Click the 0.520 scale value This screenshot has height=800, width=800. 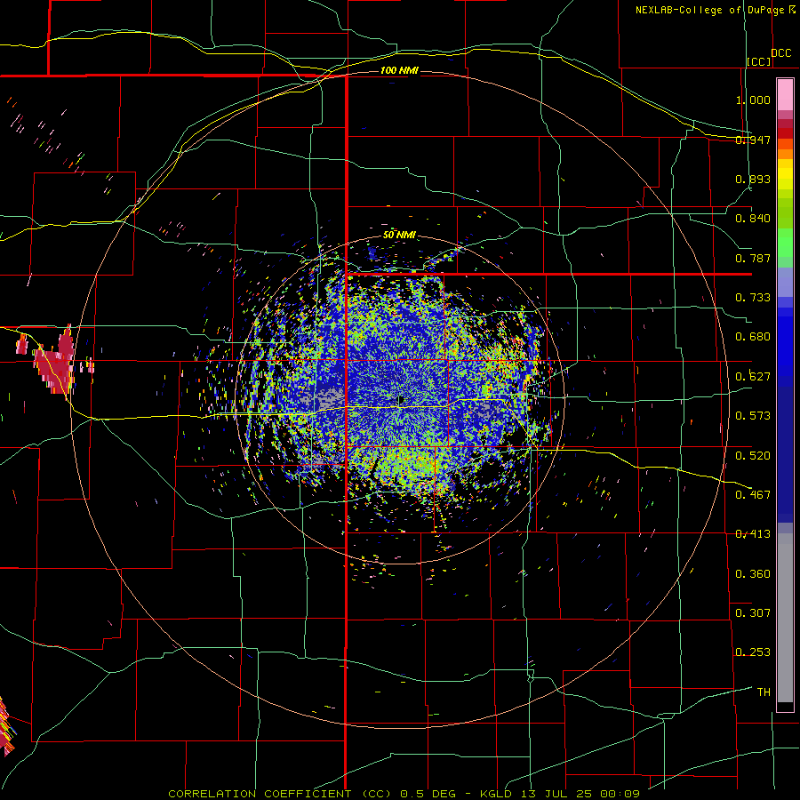coord(753,456)
